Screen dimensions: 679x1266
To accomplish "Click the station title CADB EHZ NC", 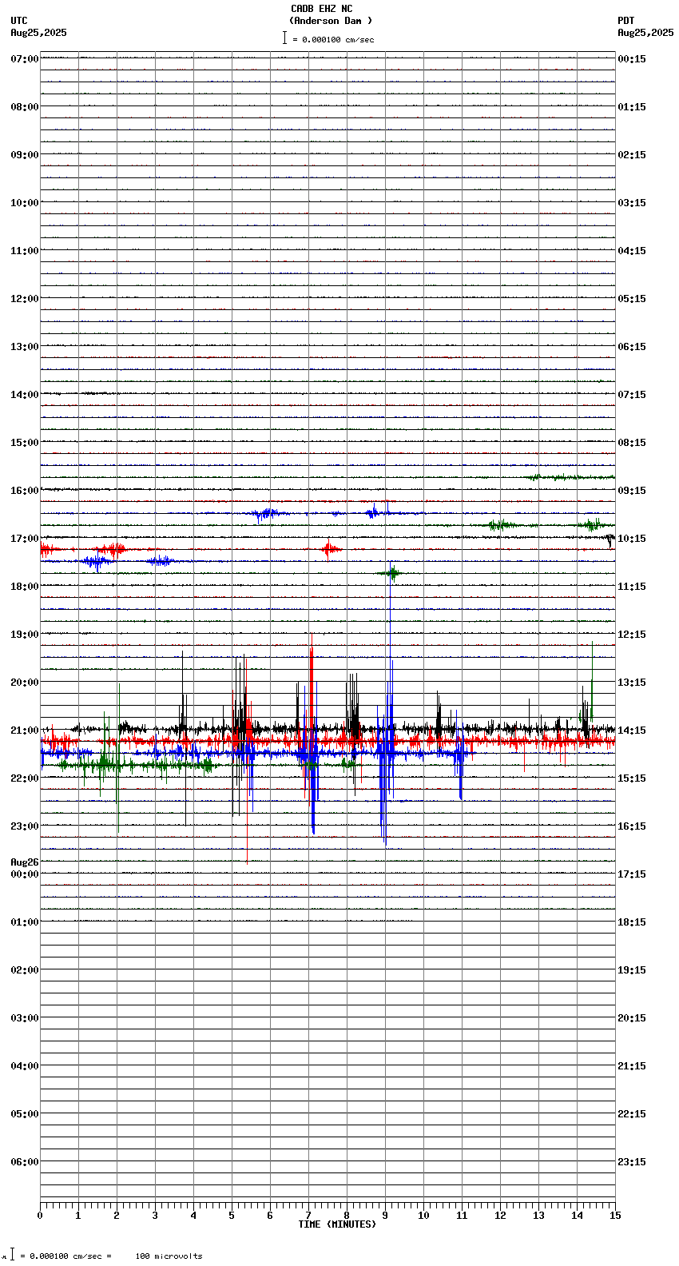I will tap(321, 9).
